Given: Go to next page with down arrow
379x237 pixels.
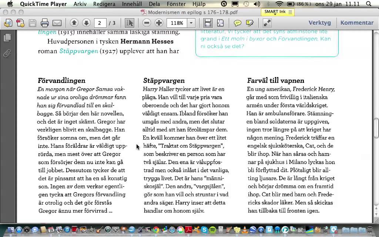Looking at the screenshot, I should click(x=86, y=23).
